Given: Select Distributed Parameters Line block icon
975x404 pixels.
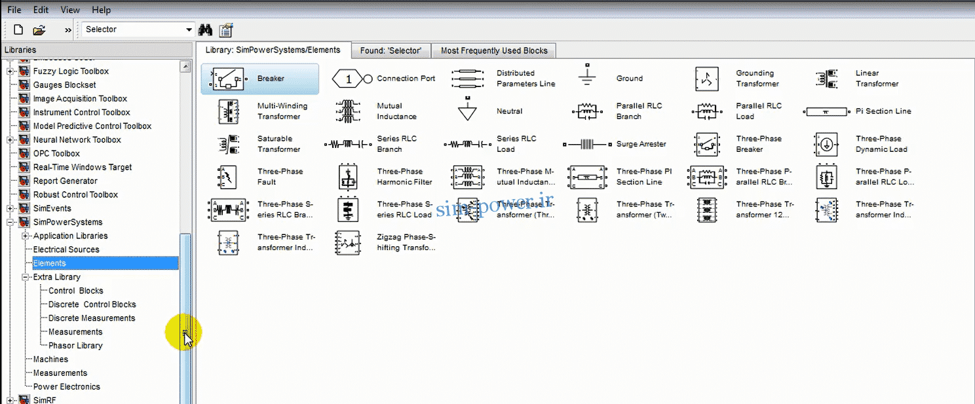Looking at the screenshot, I should 467,79.
